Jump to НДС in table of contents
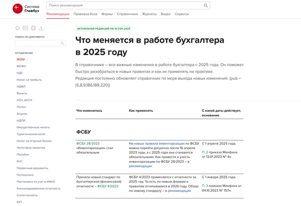Screen dimensions: 301x206 click(x=20, y=72)
